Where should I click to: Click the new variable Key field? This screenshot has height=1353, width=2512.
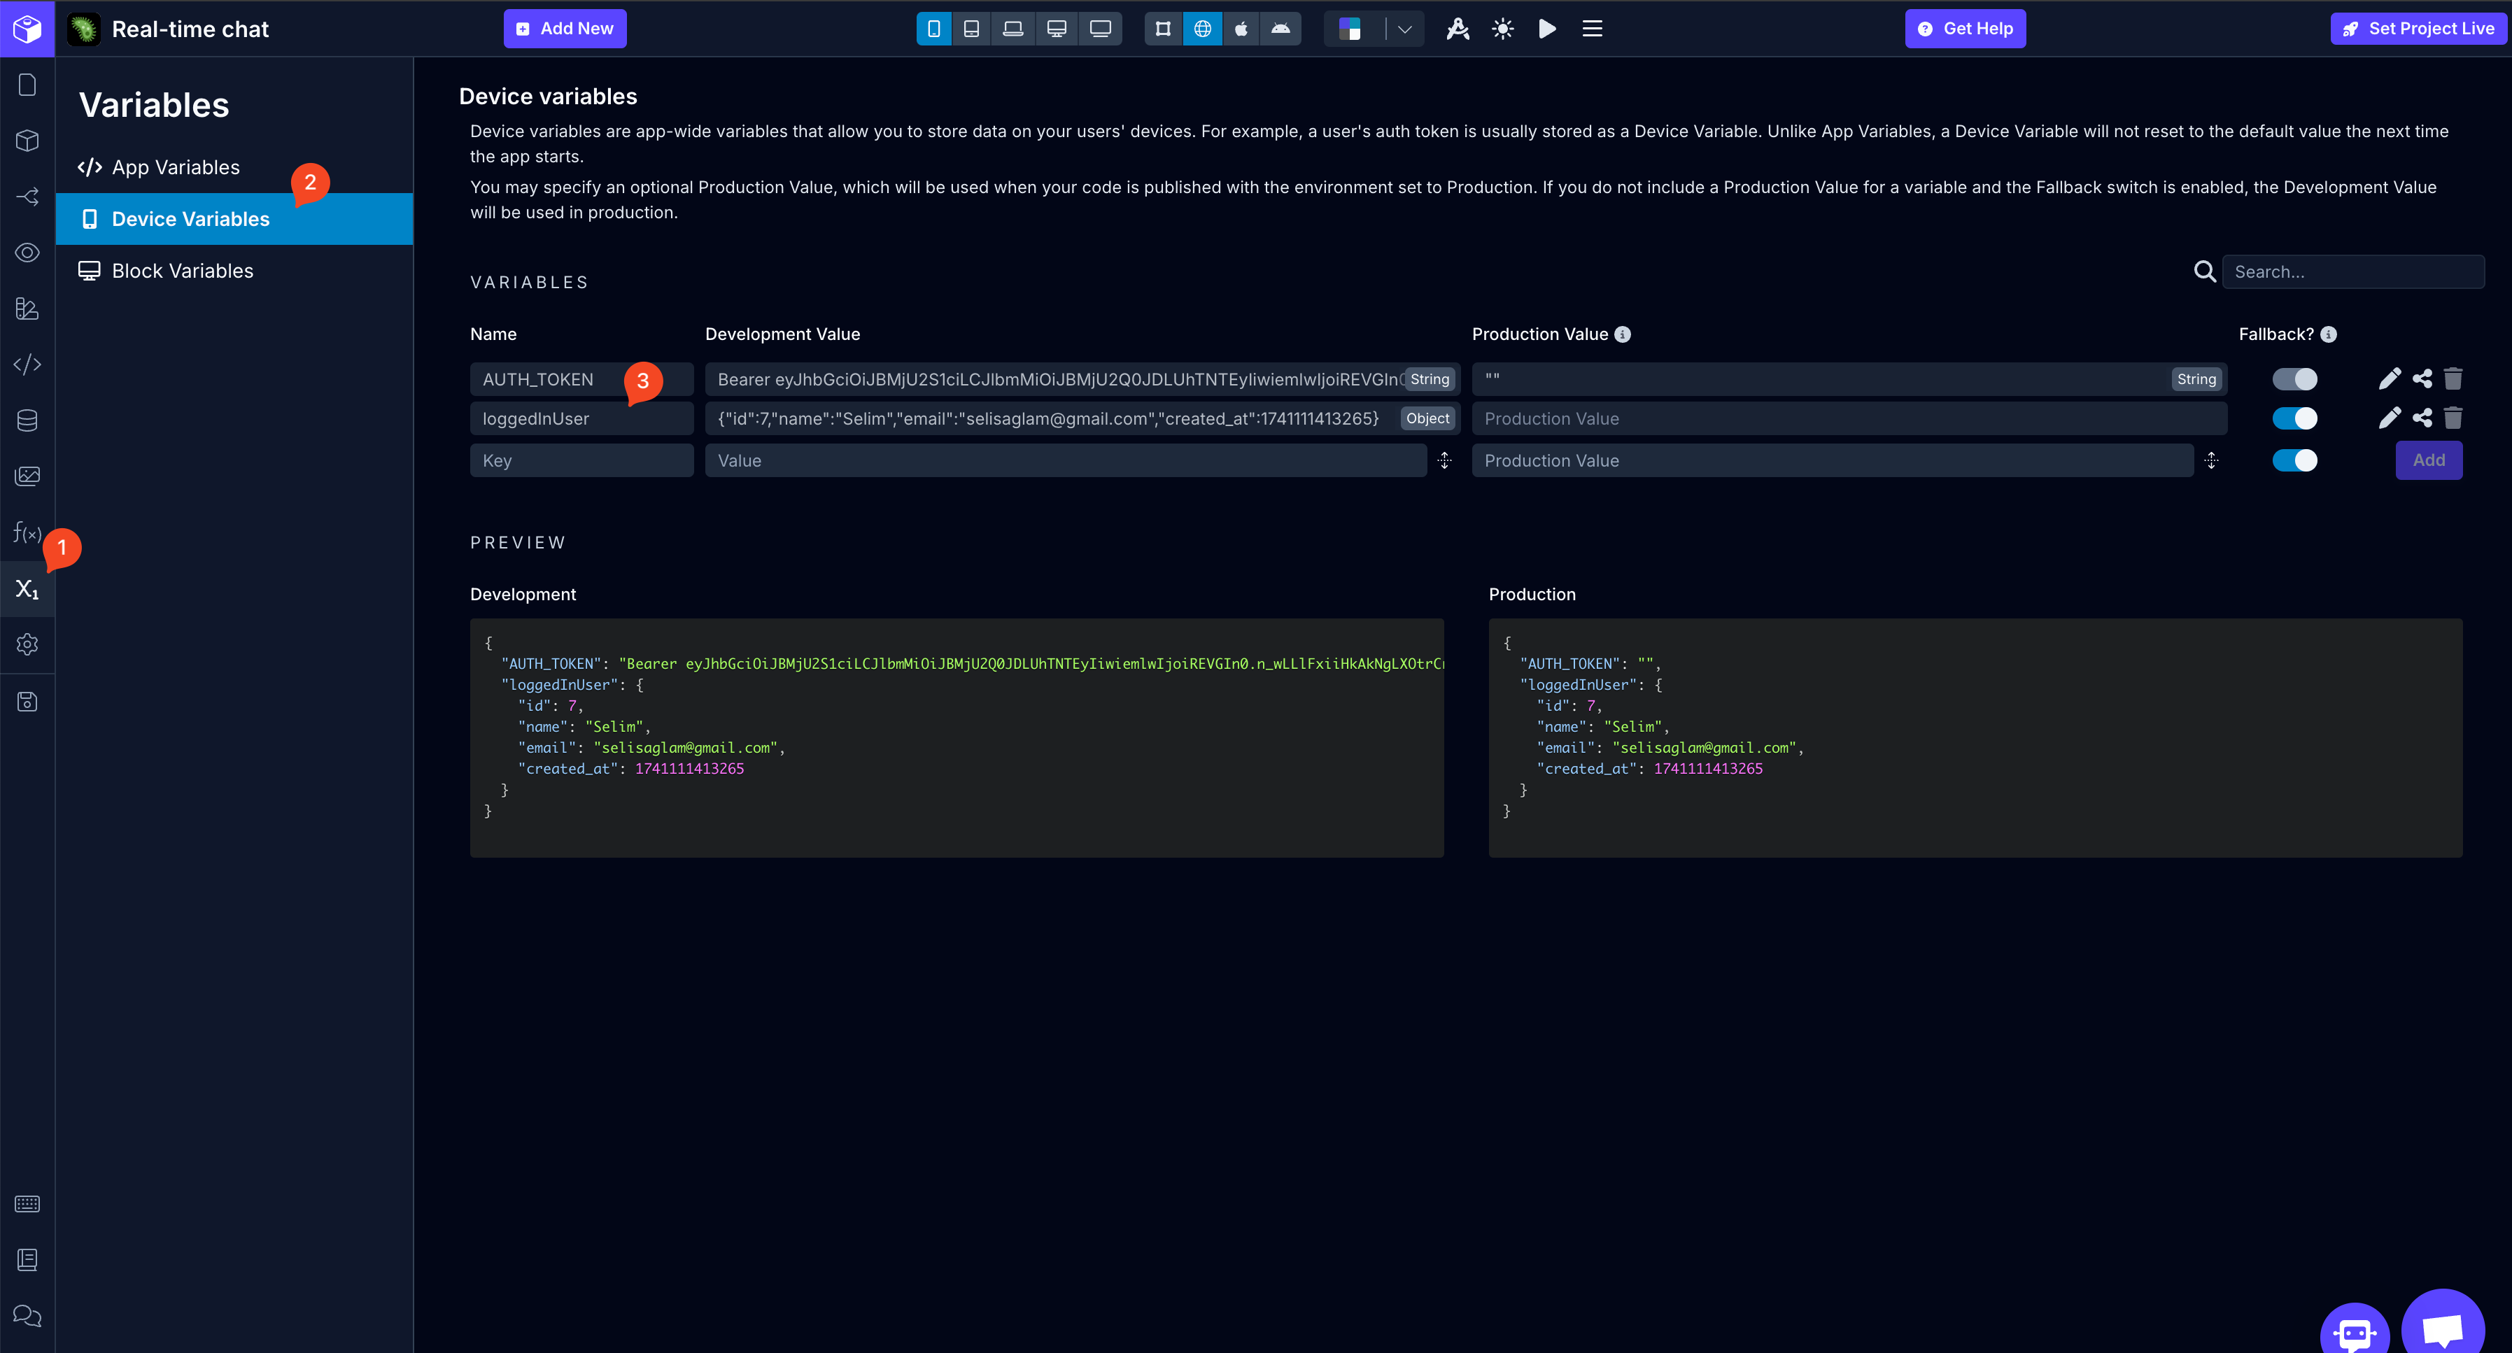(581, 460)
